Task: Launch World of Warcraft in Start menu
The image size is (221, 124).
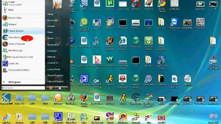Action: tap(23, 44)
